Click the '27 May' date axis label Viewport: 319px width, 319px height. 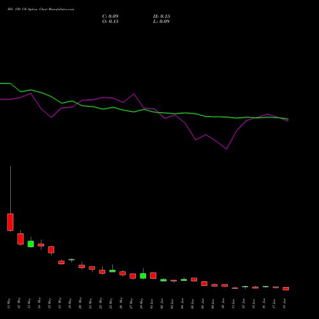pyautogui.click(x=131, y=304)
